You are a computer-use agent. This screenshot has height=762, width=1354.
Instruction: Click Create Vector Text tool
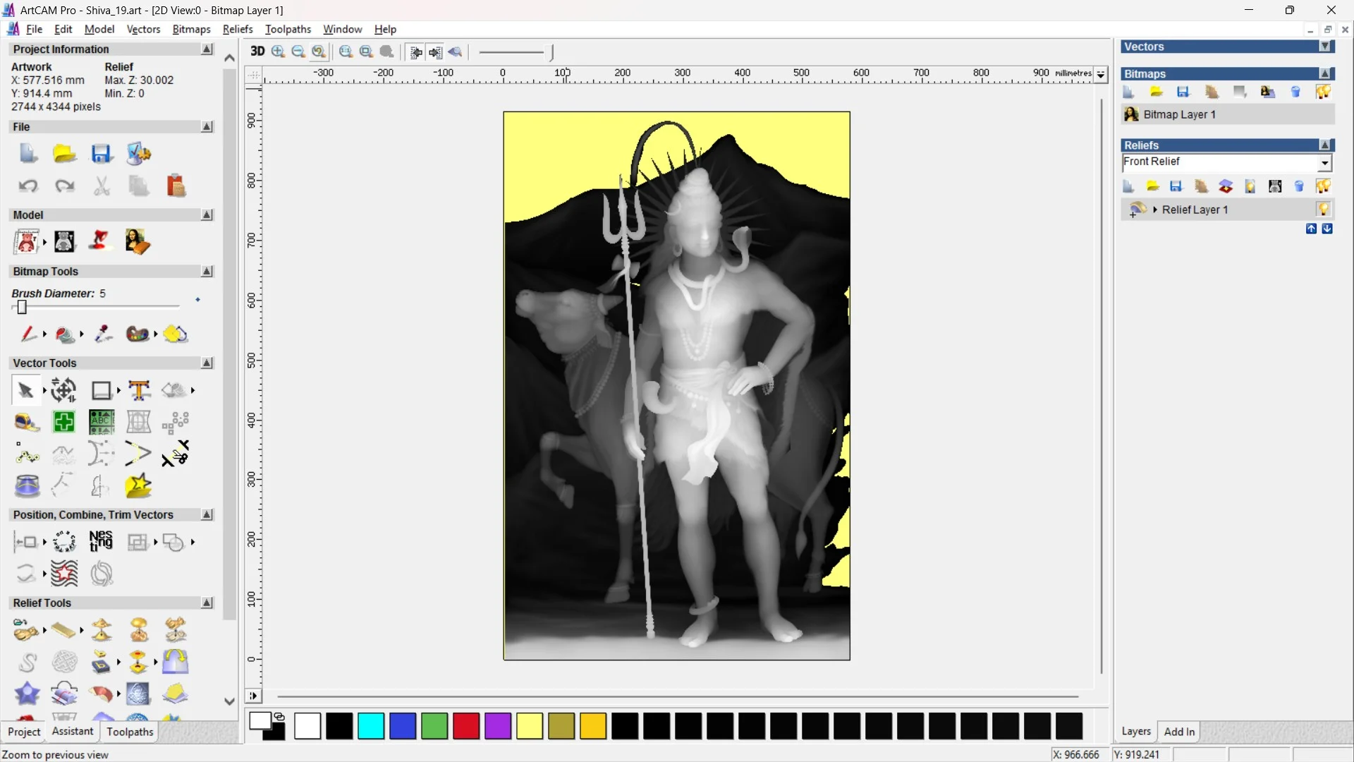[x=139, y=390]
